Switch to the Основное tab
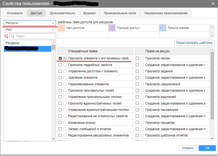Viewport: 218px width, 156px height. pos(15,13)
